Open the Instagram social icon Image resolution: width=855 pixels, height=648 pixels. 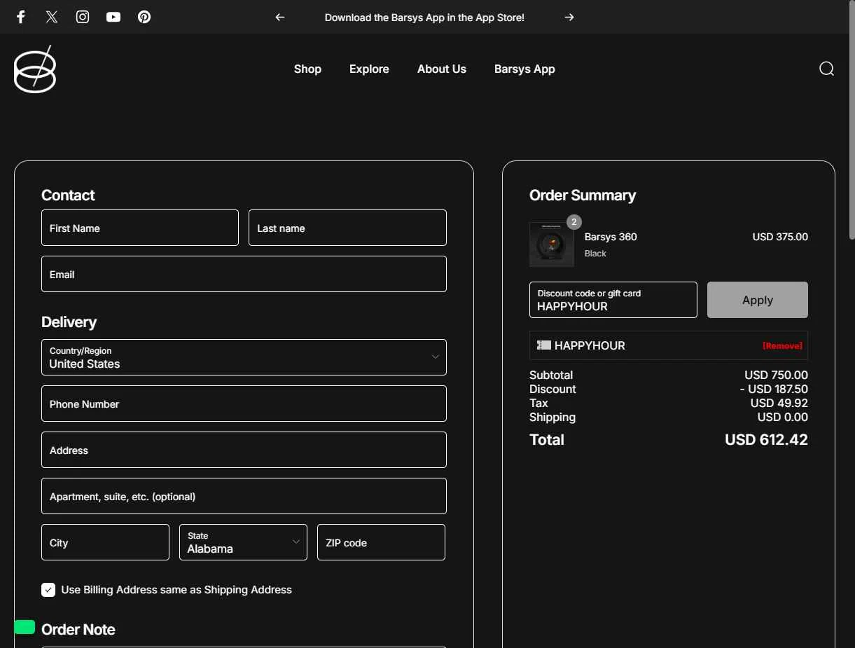click(x=83, y=17)
